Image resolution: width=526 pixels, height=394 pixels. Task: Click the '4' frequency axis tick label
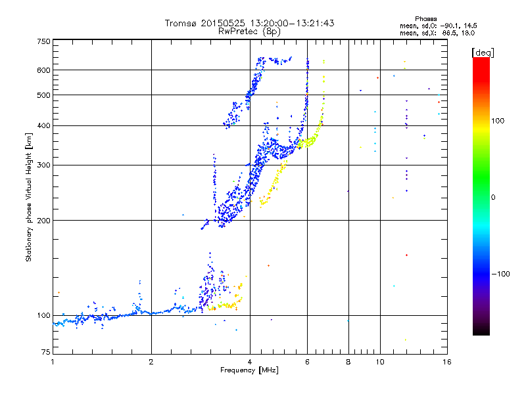(x=250, y=362)
